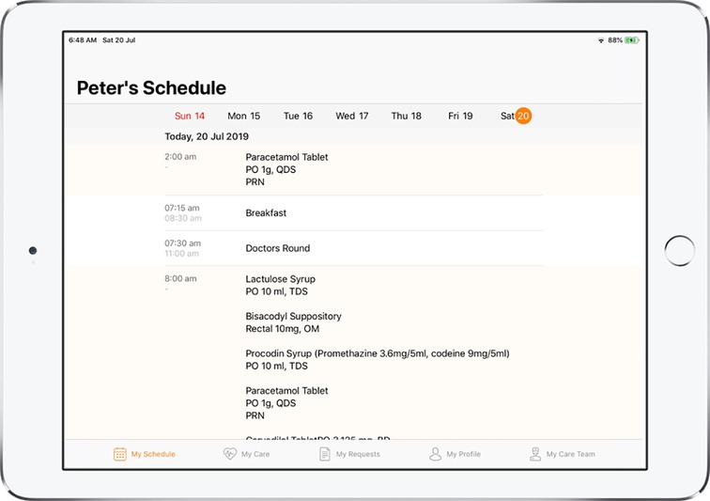Select Sun 14 in the week bar
Viewport: 710px width, 501px height.
[x=190, y=116]
